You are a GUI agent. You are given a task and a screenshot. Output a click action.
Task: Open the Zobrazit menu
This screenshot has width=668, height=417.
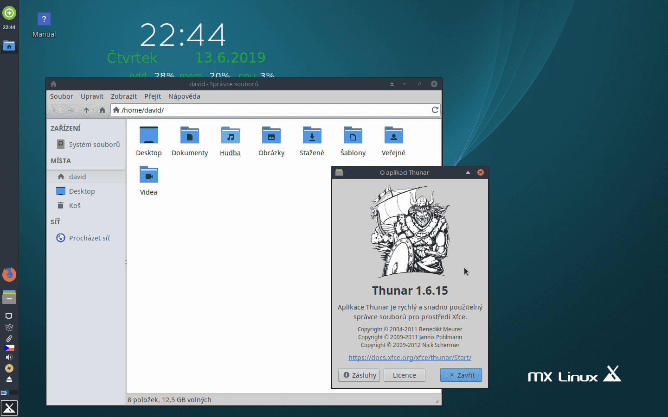pos(123,96)
